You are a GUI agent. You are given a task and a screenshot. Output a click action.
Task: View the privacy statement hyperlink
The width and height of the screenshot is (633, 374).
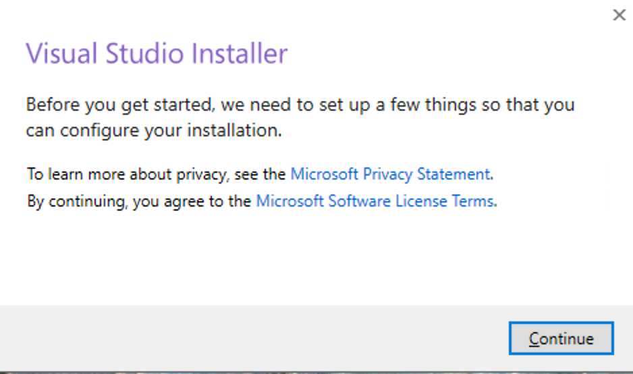390,173
